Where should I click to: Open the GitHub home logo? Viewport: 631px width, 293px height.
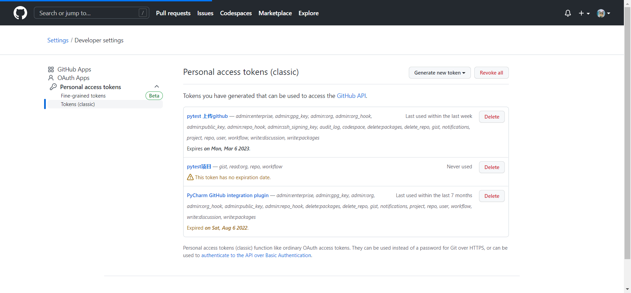tap(20, 13)
